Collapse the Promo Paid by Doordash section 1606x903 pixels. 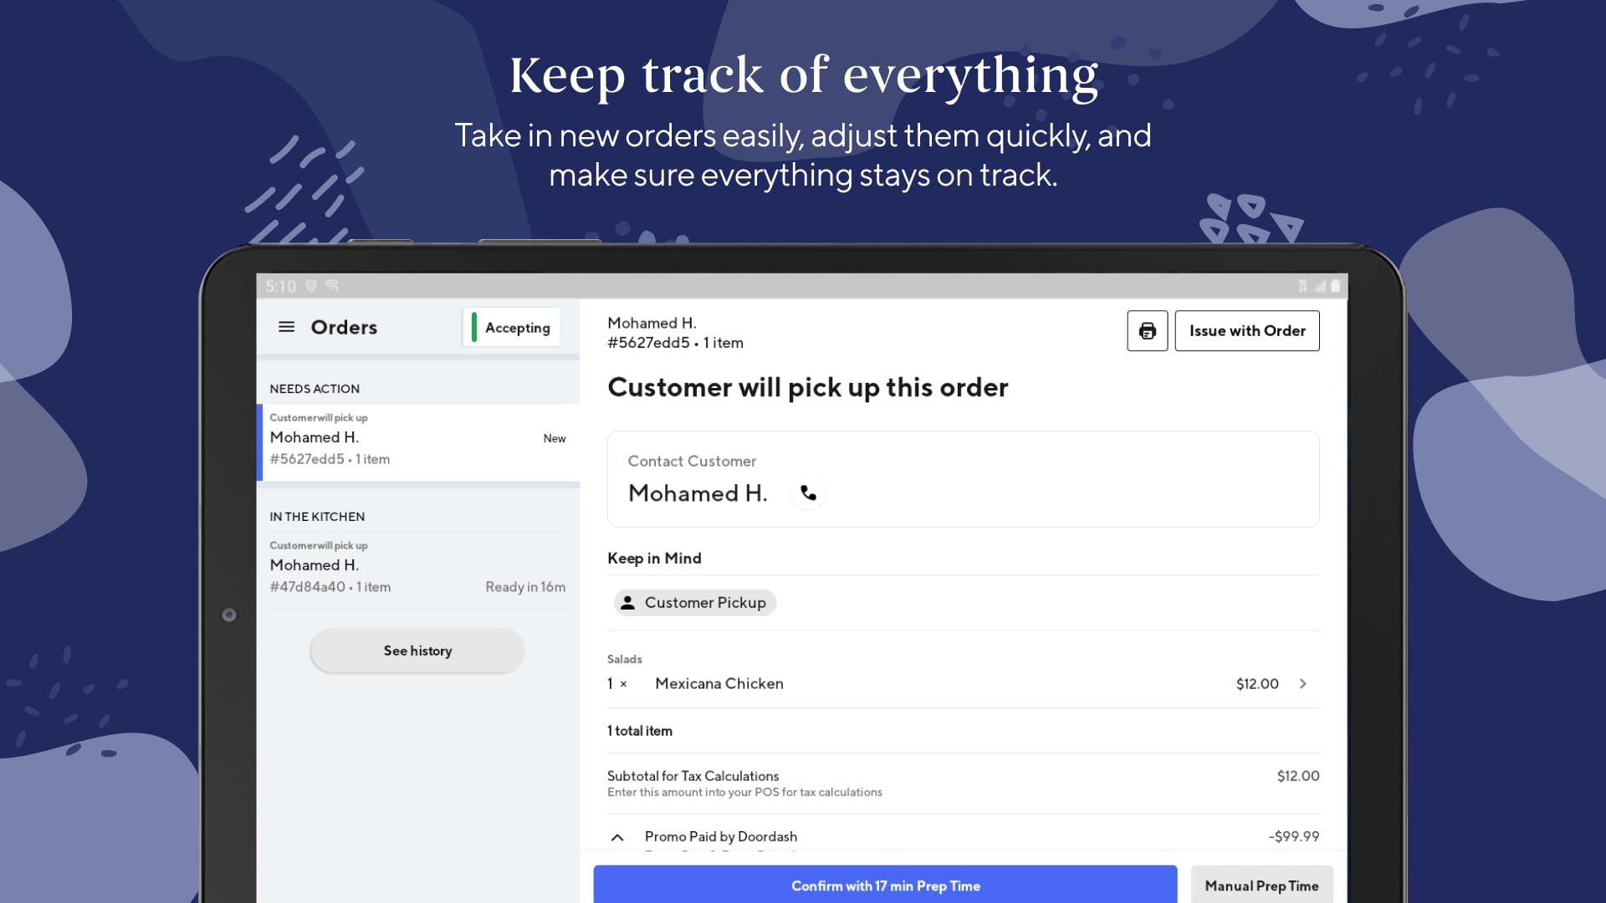coord(618,837)
